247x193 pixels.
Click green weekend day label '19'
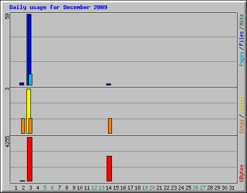coord(145,188)
